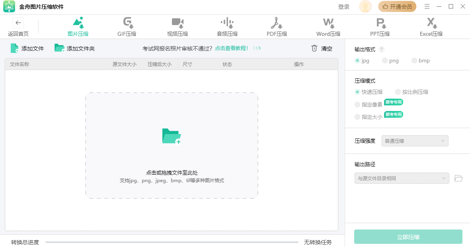Click the 转换总进度 progress bar

[172, 242]
